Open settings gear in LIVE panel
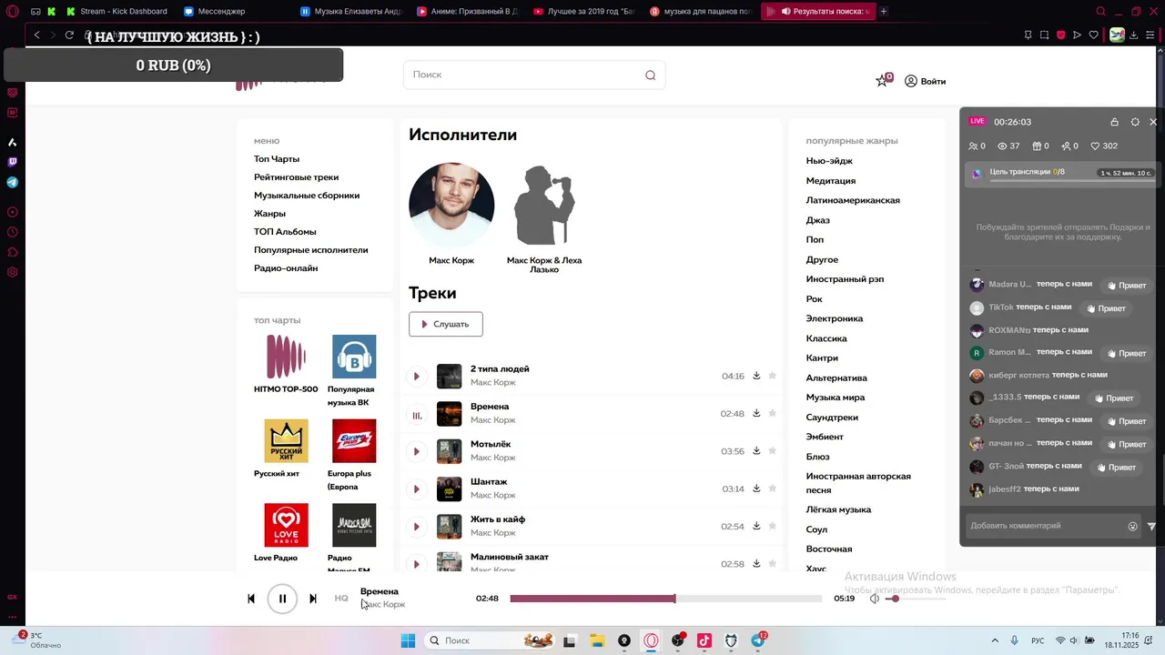The image size is (1165, 655). (x=1135, y=122)
